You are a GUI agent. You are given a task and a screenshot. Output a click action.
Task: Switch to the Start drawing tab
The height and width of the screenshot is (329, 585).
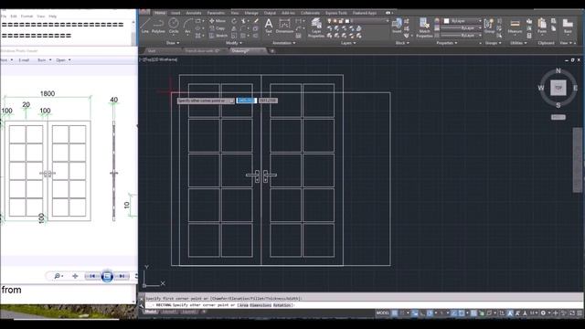click(152, 51)
